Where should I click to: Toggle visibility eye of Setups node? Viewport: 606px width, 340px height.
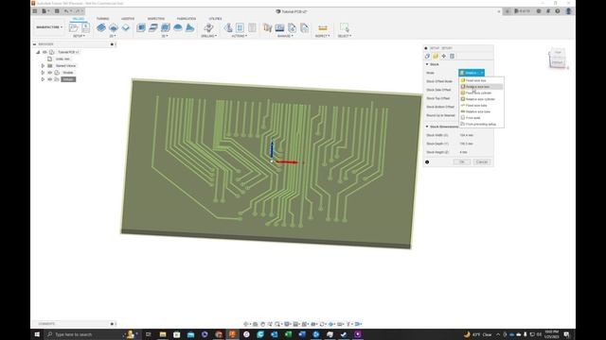click(50, 79)
